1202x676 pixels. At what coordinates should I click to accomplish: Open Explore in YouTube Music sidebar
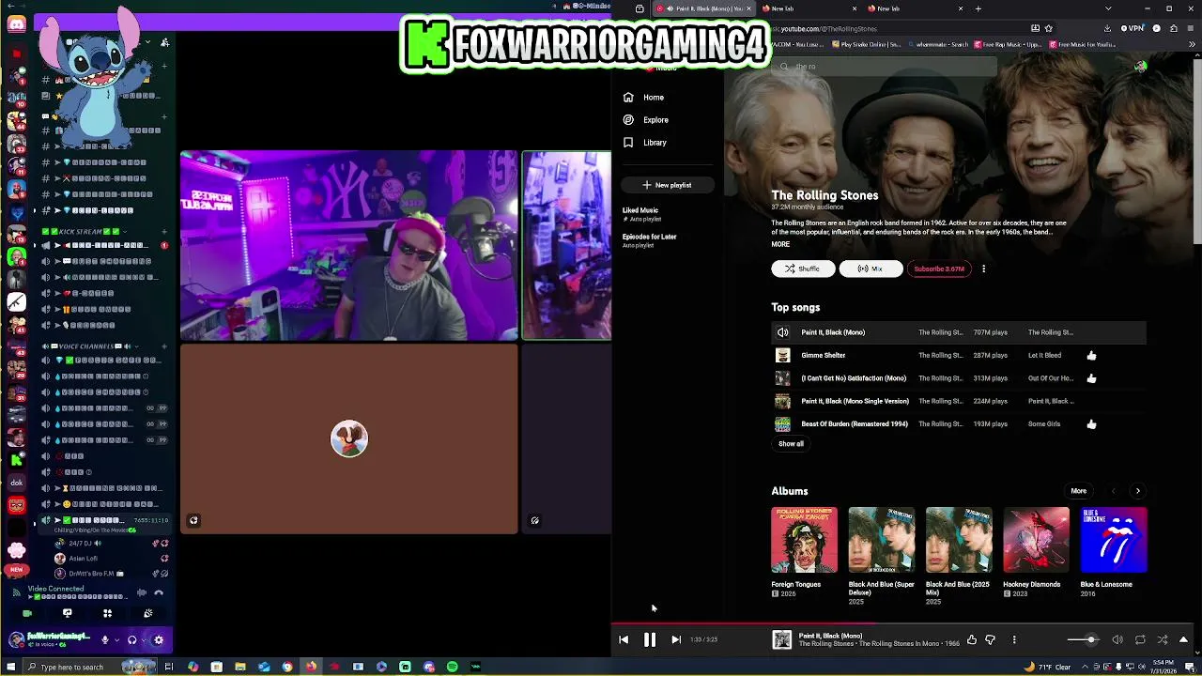click(x=645, y=120)
